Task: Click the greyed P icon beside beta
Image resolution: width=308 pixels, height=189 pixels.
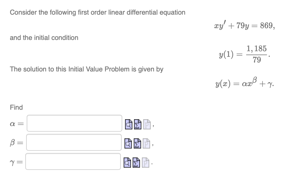Action: [146, 143]
